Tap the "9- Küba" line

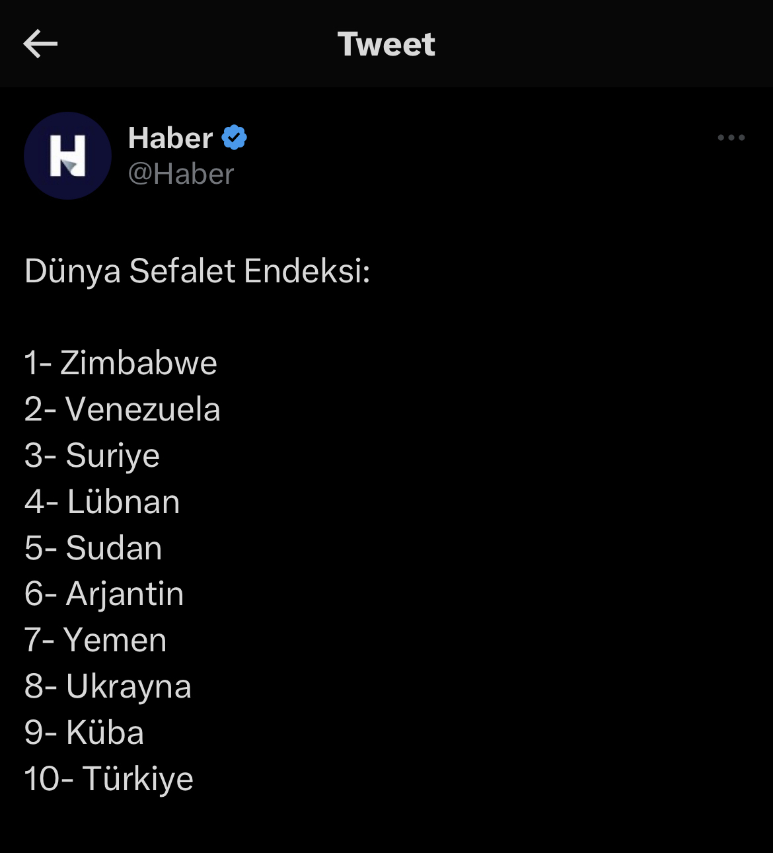(x=84, y=733)
